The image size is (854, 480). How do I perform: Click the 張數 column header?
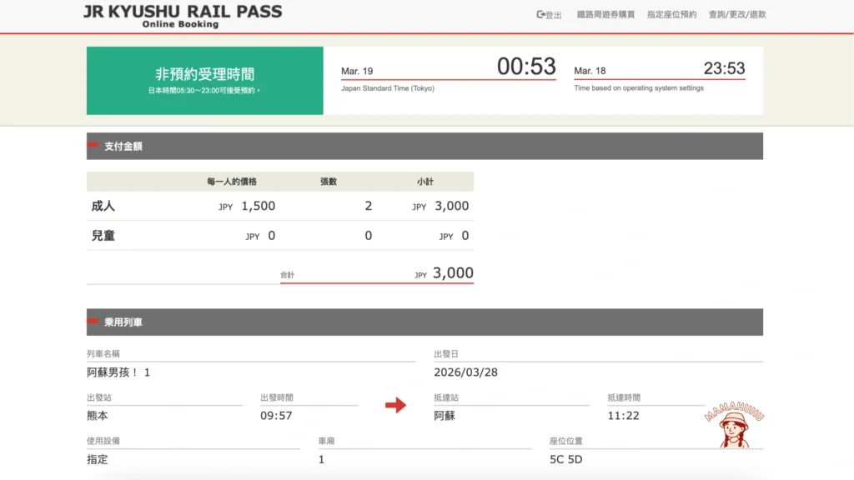(329, 182)
